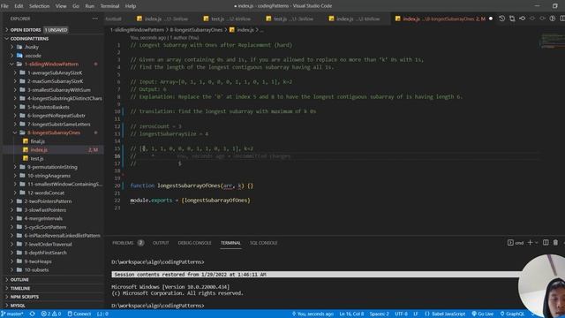Click 'You, seconds ago' blame in status bar
Screen dimensions: 565x318
click(x=313, y=314)
